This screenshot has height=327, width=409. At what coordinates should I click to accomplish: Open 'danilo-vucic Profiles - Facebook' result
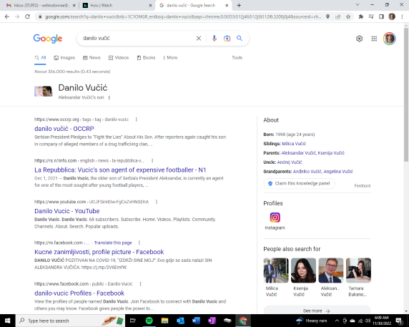[79, 293]
